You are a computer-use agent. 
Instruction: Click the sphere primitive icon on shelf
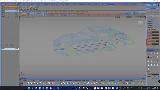click(x=28, y=83)
